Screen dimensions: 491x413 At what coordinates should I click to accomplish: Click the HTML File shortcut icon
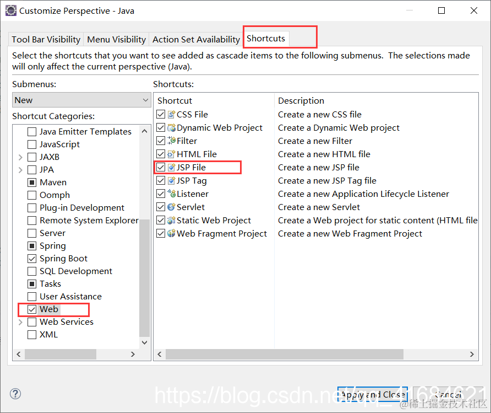point(171,154)
